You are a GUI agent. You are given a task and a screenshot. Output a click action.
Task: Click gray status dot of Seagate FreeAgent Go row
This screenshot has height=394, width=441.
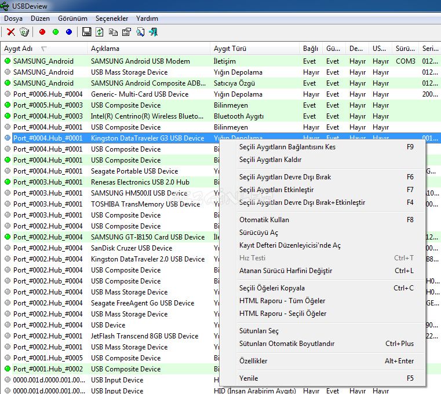point(8,303)
